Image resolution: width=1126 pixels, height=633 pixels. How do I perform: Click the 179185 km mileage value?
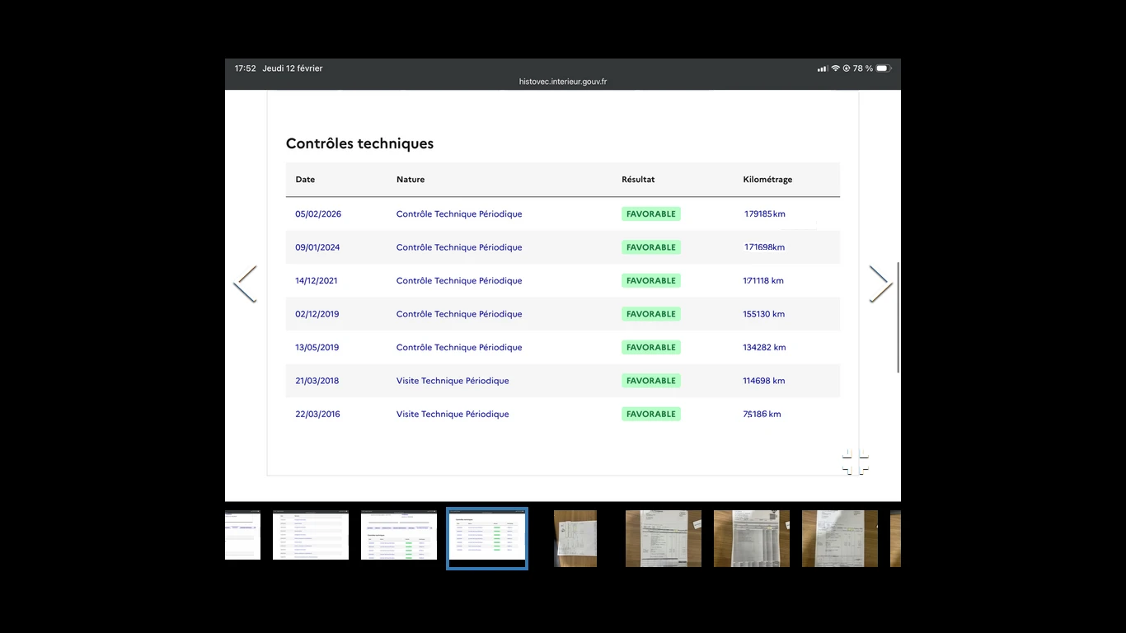[765, 214]
